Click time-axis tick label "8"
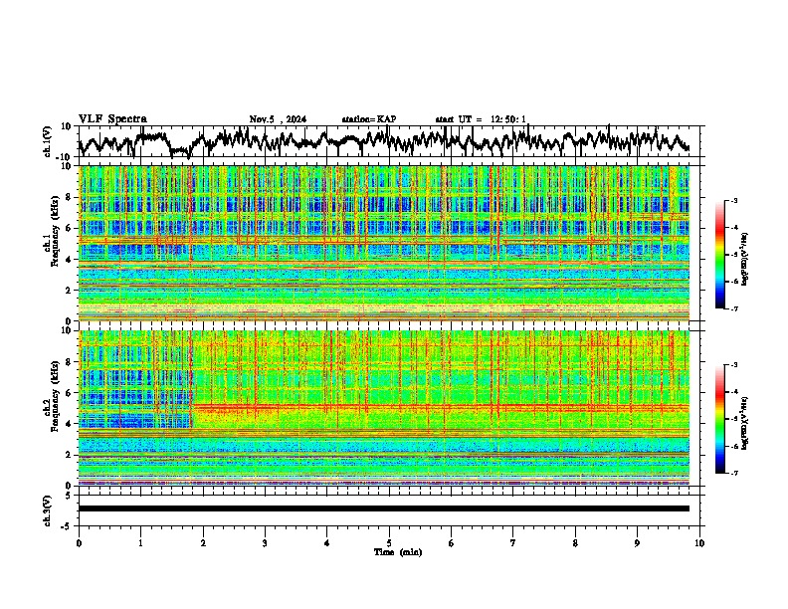The image size is (788, 609). tap(575, 543)
